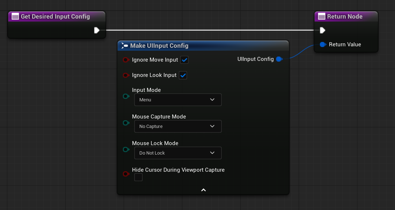Uncheck the Ignore Move Input checkbox
Viewport: 395px width, 210px height.
click(185, 60)
